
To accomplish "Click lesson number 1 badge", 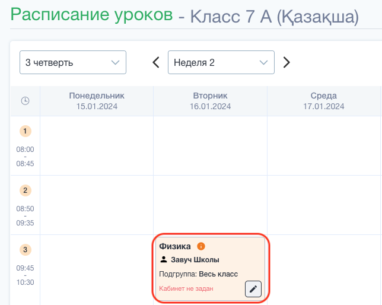I will [26, 131].
